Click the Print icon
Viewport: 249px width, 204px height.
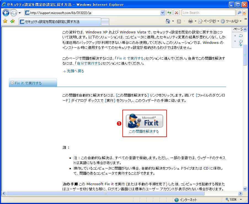point(190,21)
